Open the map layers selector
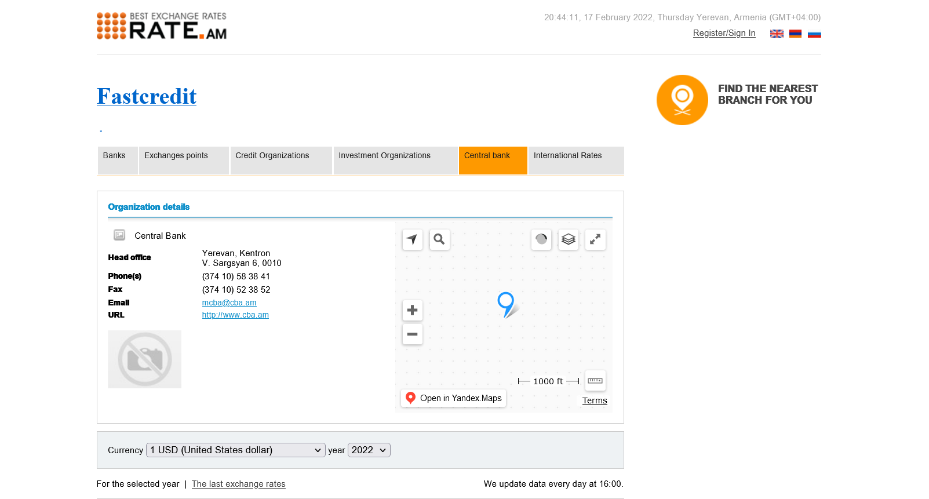Viewport: 929px width, 499px height. tap(568, 239)
